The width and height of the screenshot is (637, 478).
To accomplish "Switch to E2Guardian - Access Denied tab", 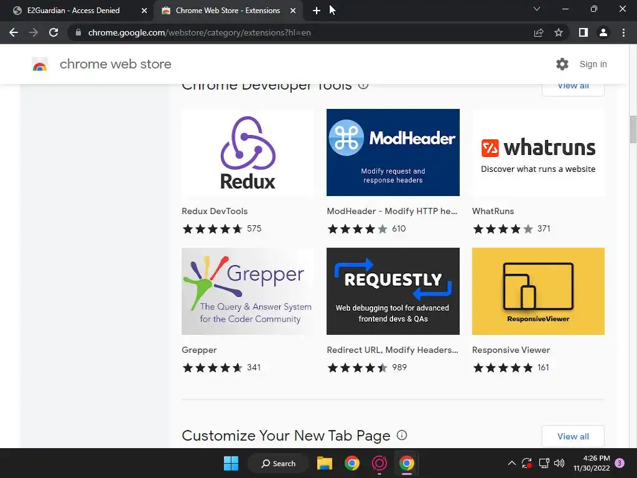I will pyautogui.click(x=80, y=11).
